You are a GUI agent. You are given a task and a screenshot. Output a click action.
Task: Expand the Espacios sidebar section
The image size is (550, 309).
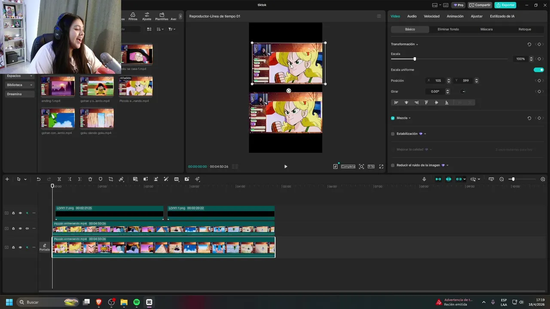pyautogui.click(x=31, y=76)
